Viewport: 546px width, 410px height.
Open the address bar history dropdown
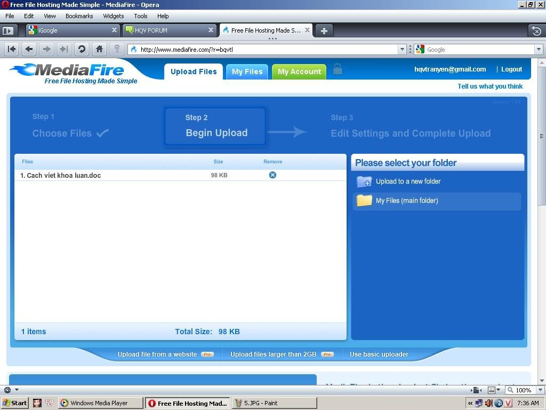click(402, 50)
